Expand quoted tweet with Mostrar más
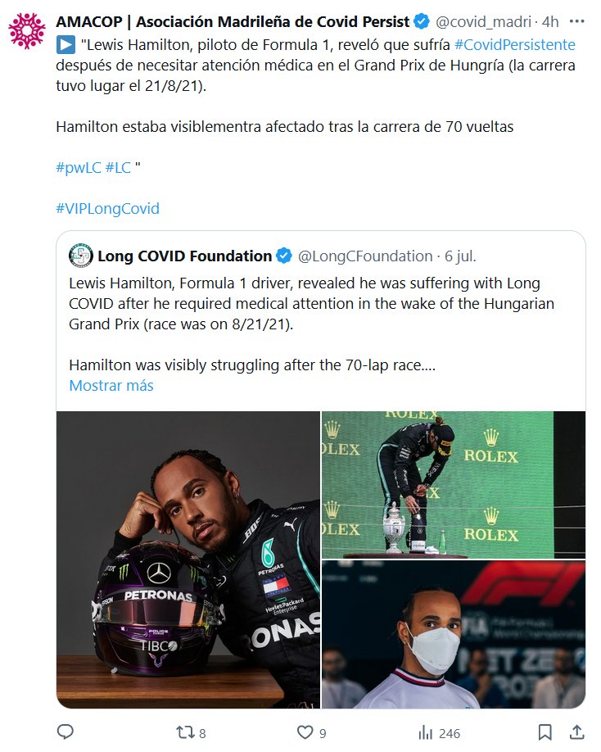 (x=111, y=385)
